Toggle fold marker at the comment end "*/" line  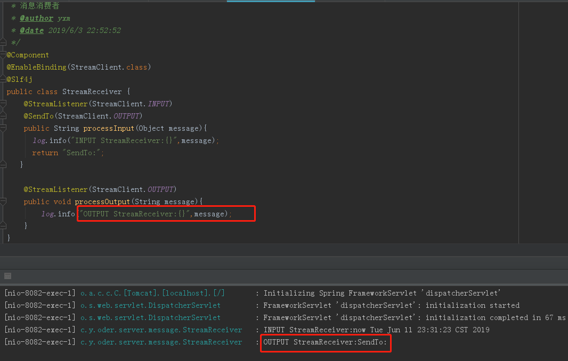(x=3, y=43)
